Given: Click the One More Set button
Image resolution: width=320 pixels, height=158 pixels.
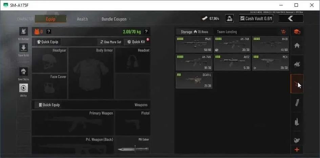Looking at the screenshot, I should pyautogui.click(x=111, y=42).
